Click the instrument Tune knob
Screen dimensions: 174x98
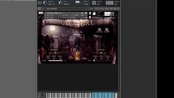tap(94, 14)
